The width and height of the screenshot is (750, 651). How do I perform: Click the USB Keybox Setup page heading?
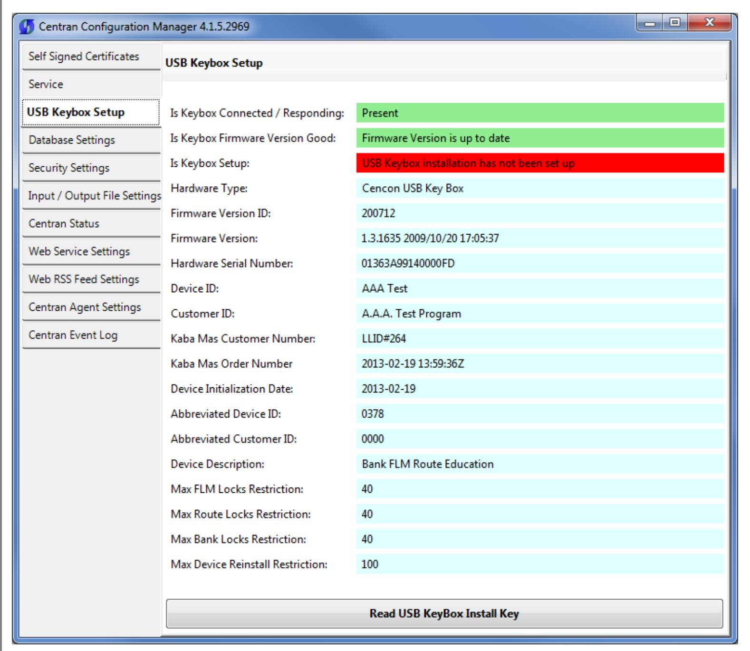214,63
